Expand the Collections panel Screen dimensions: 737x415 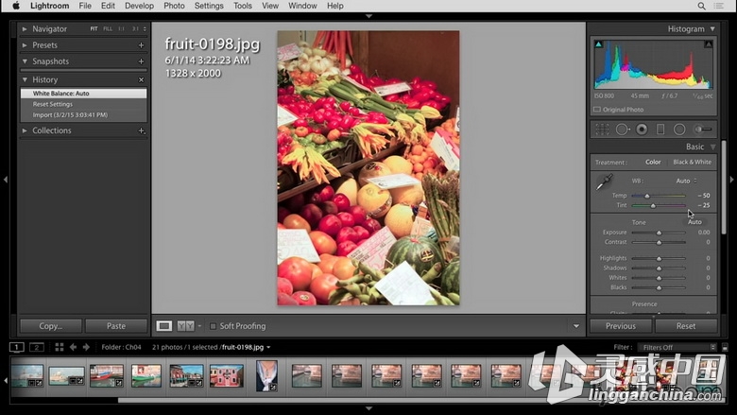(25, 130)
